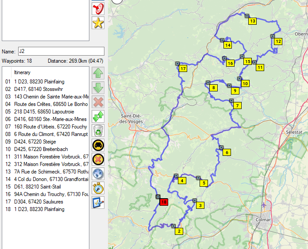
Task: Click the yellow circle red X icon
Action: 98,159
